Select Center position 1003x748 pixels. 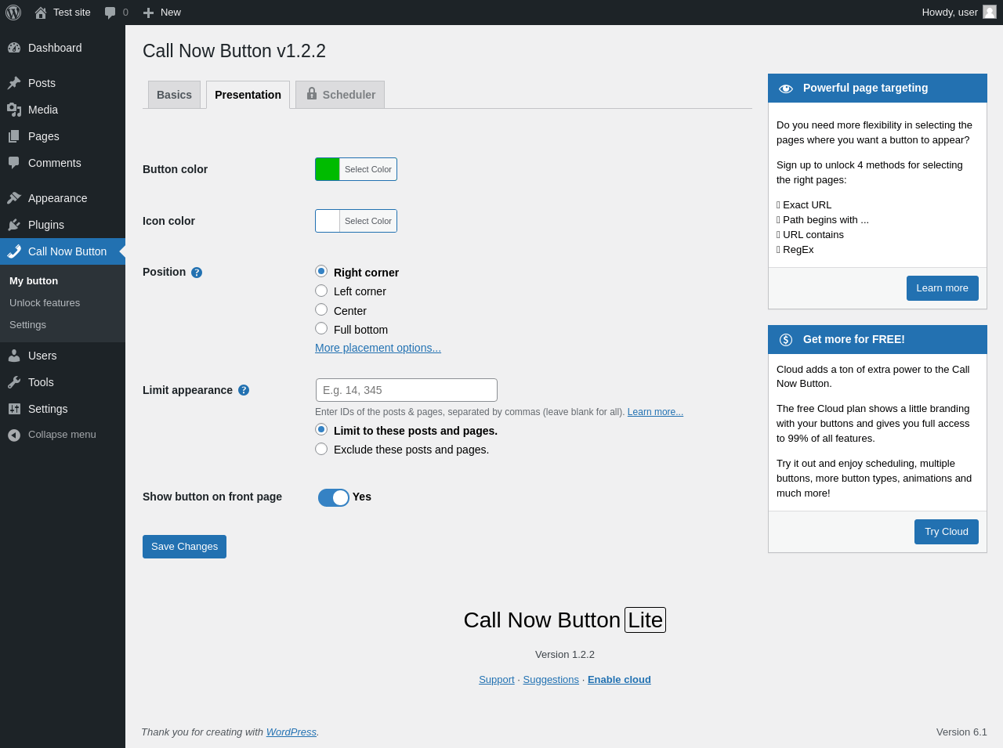[x=321, y=309]
